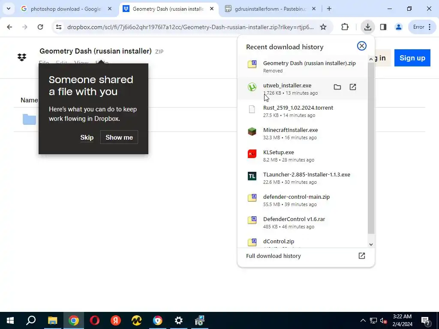Click the muted volume tray icon
This screenshot has width=439, height=329.
(384, 320)
